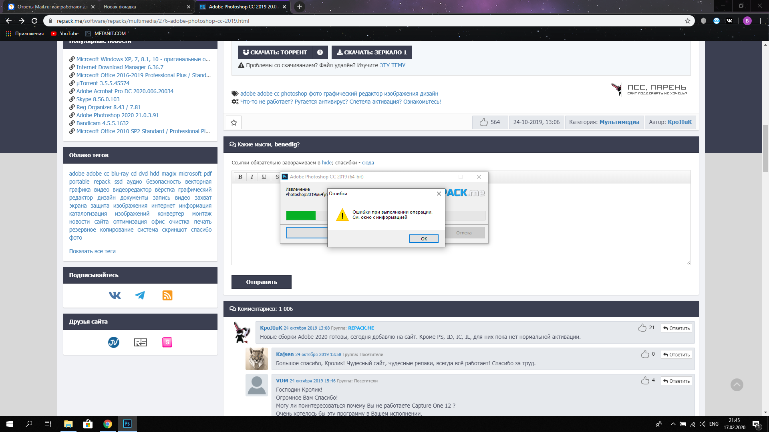Open the сюда link in comment hint

coord(368,163)
